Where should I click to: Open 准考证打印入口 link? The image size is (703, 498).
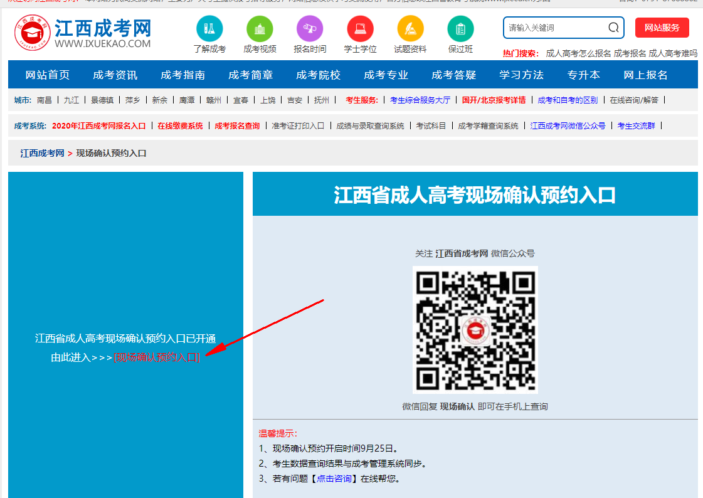click(298, 126)
